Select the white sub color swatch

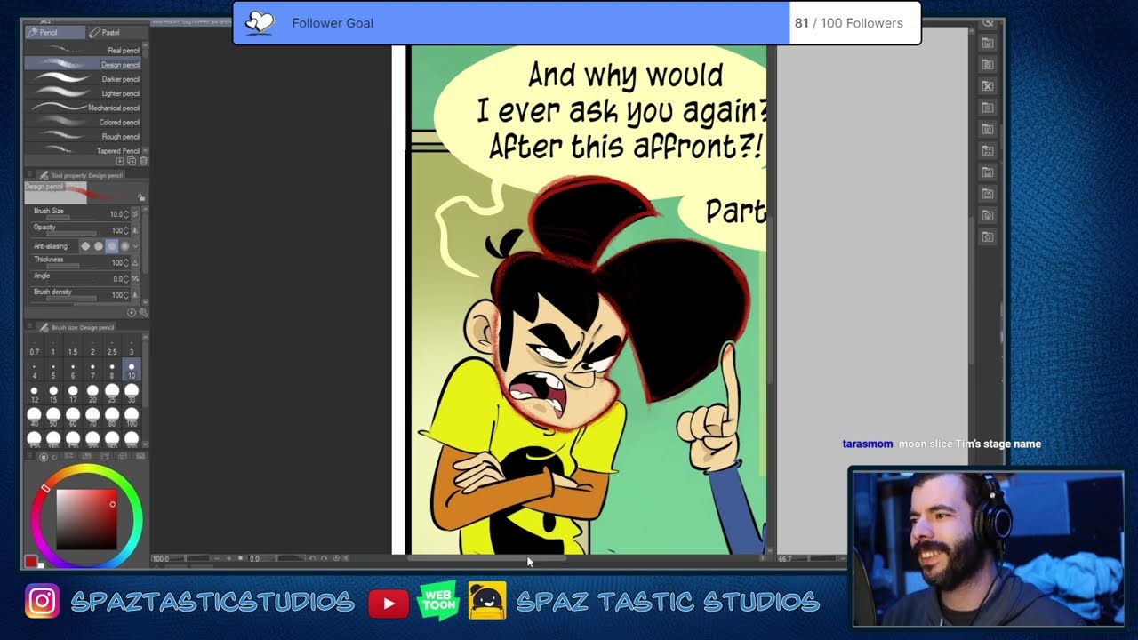pos(41,565)
